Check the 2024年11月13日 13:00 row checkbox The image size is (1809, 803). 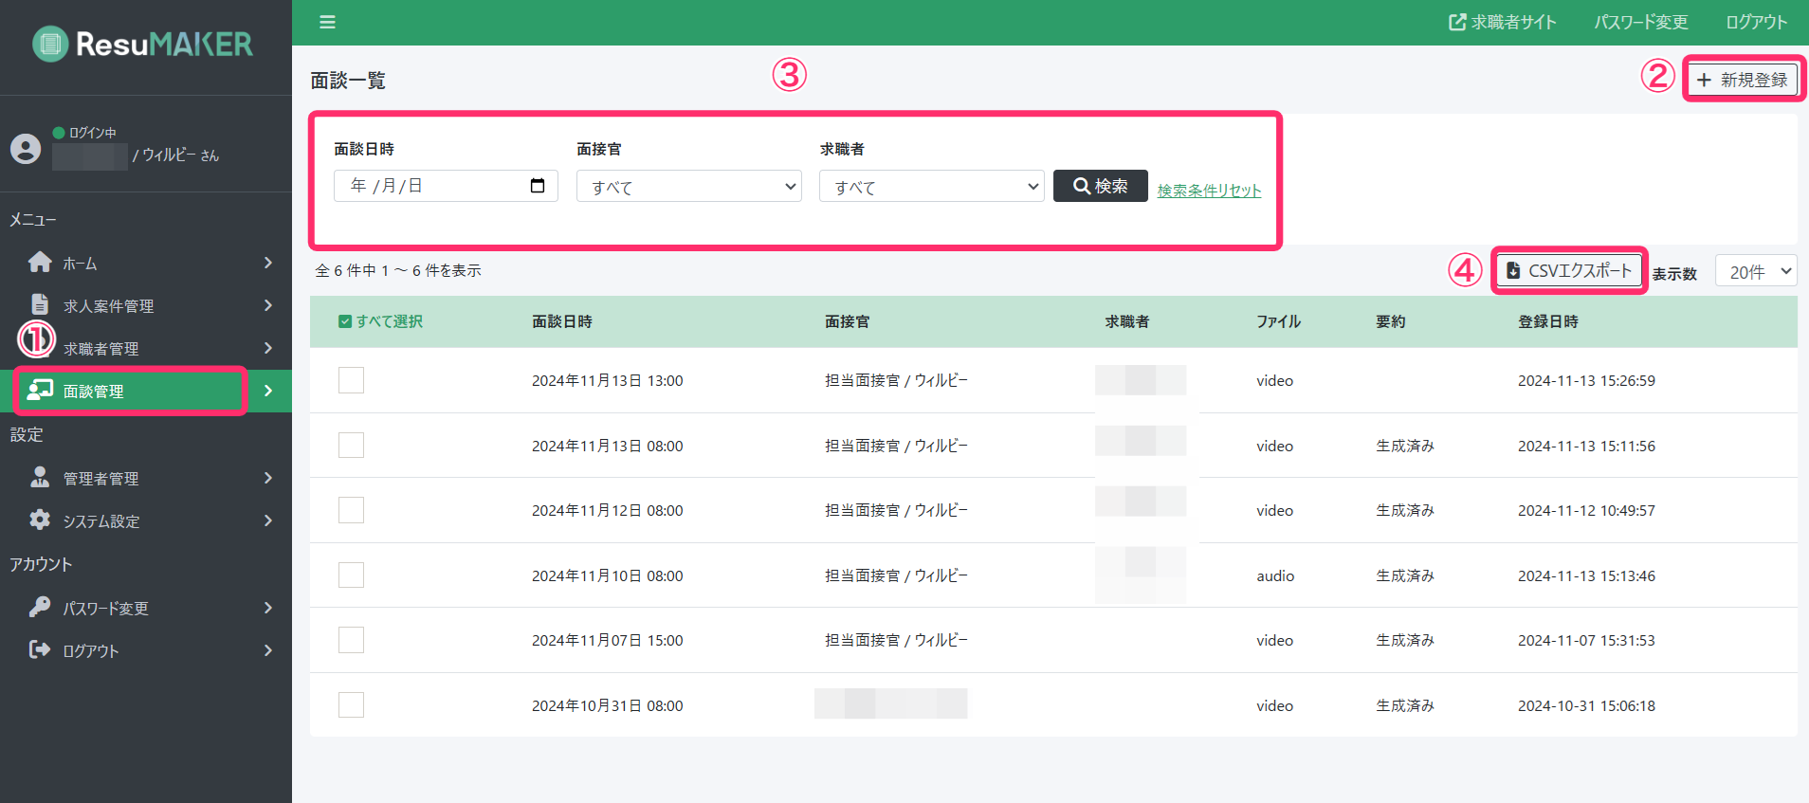point(351,380)
